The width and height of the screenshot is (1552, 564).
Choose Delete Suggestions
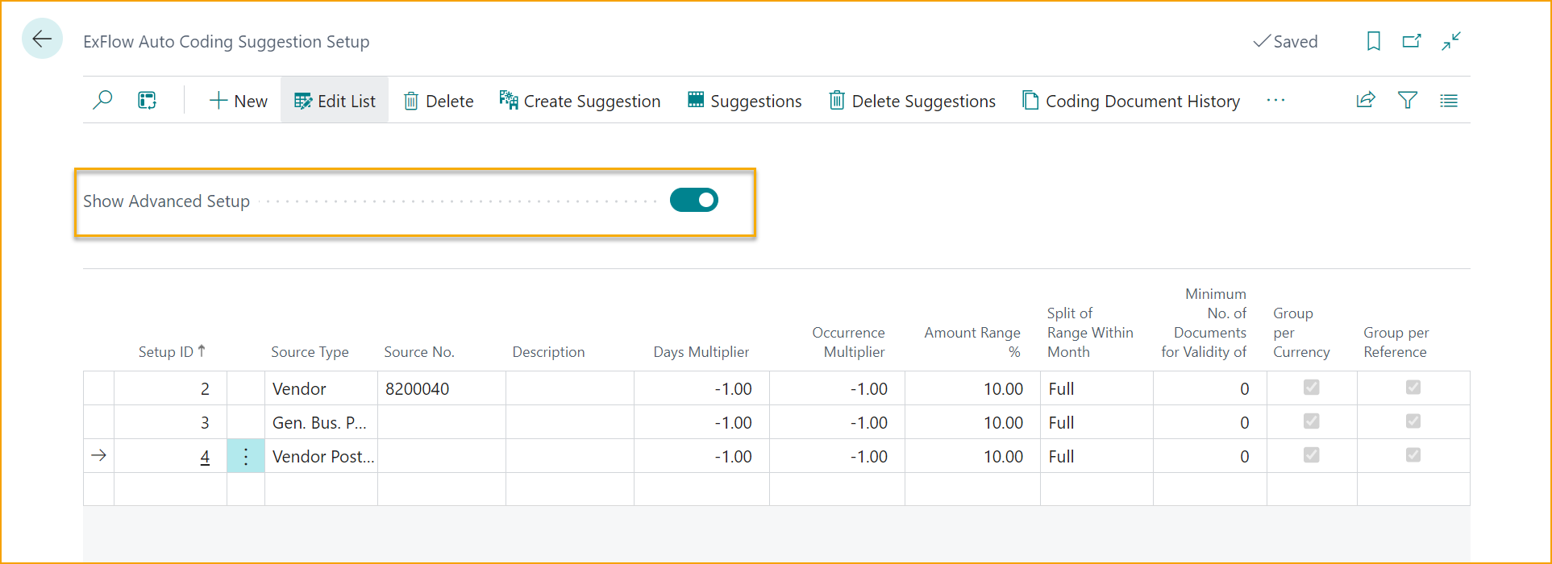tap(912, 101)
